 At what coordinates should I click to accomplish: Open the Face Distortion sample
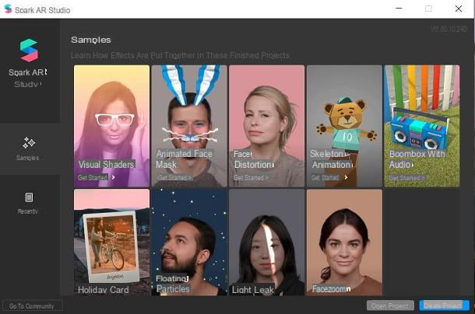point(266,126)
